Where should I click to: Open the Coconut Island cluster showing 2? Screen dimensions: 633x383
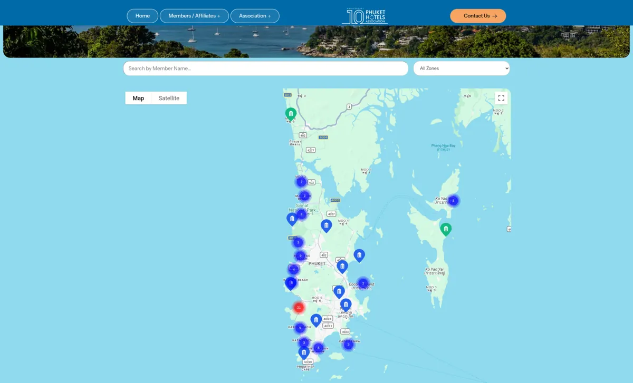pos(362,283)
